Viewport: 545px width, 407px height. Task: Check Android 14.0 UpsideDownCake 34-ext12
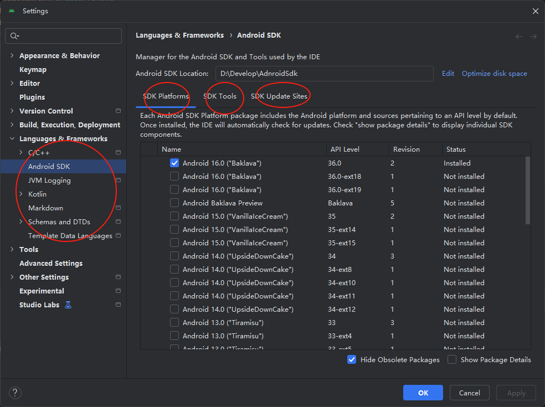coord(174,310)
